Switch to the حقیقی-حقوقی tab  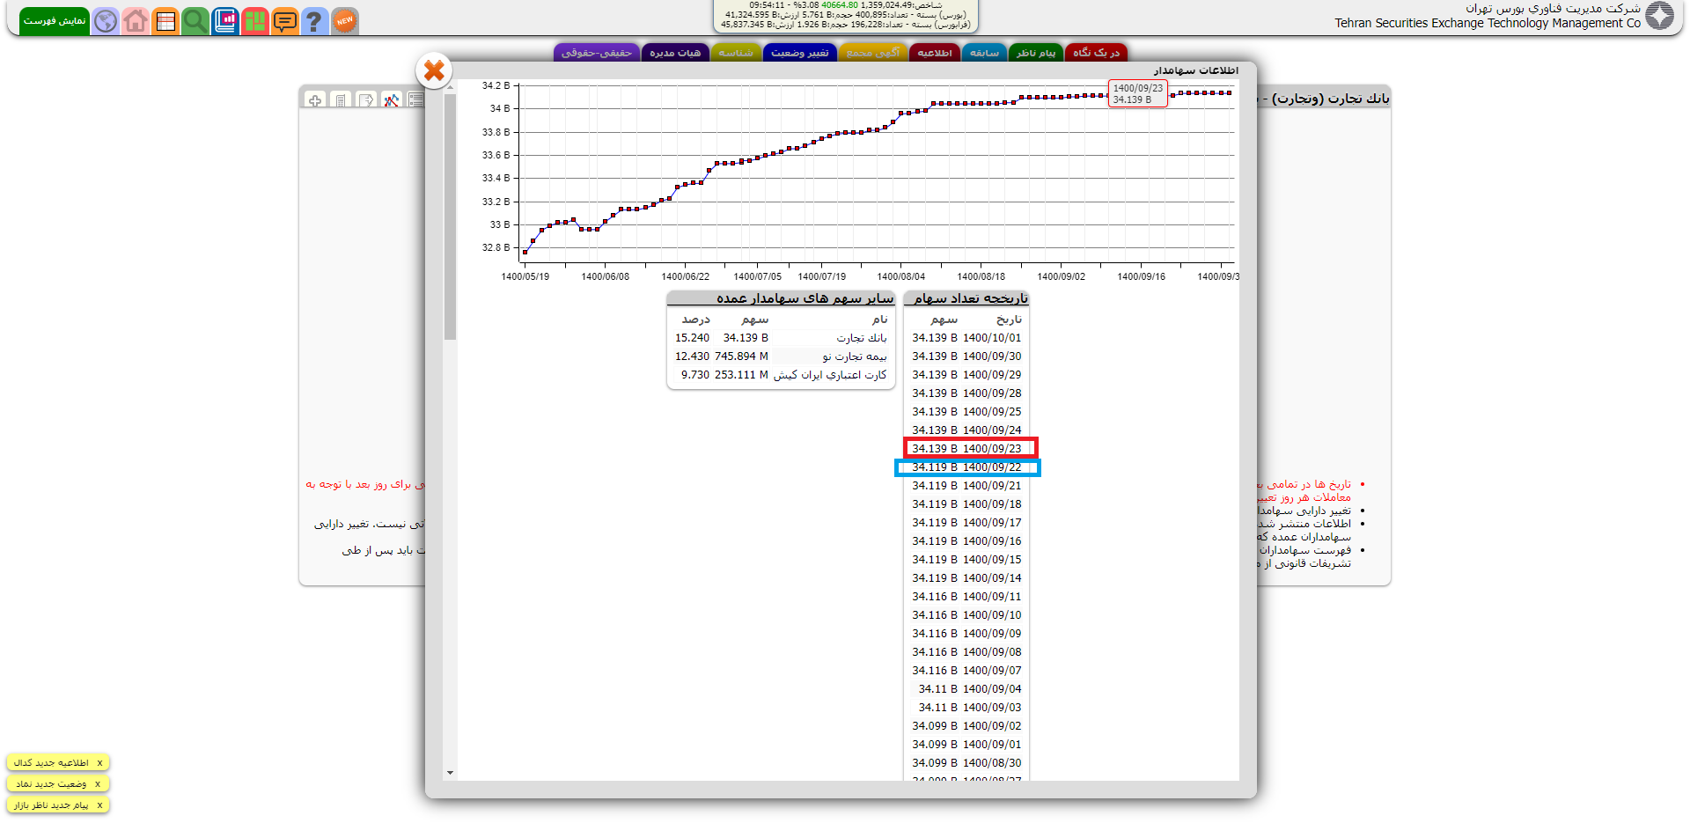596,53
